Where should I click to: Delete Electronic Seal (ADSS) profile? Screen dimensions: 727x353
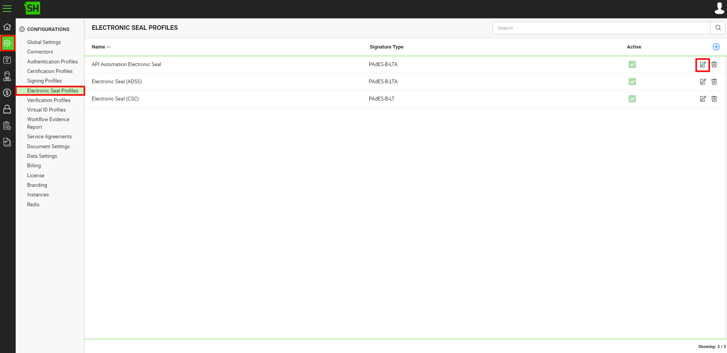point(714,82)
